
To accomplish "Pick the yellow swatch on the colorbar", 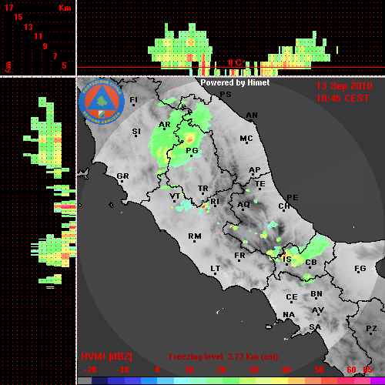I will coord(280,380).
